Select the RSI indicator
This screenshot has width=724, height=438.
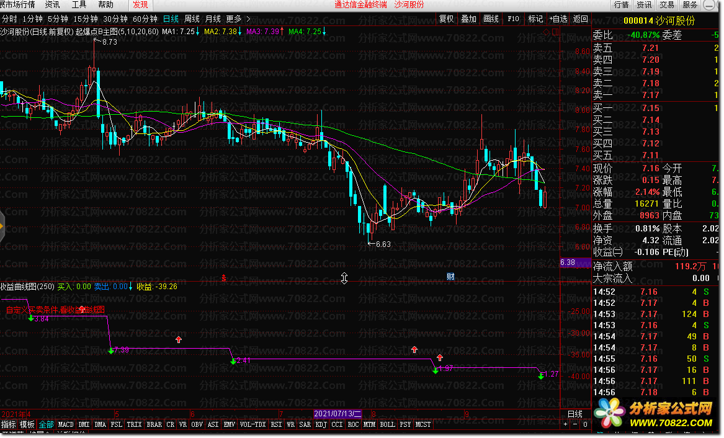pos(276,424)
